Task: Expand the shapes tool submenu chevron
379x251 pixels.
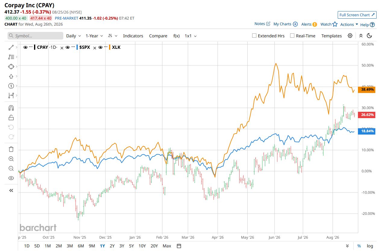Action: [16, 67]
